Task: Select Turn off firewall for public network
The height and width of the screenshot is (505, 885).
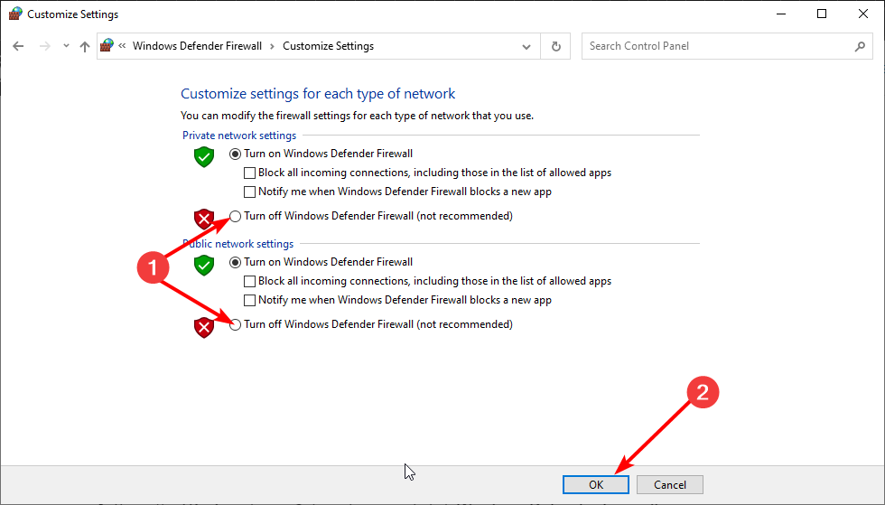Action: [235, 324]
